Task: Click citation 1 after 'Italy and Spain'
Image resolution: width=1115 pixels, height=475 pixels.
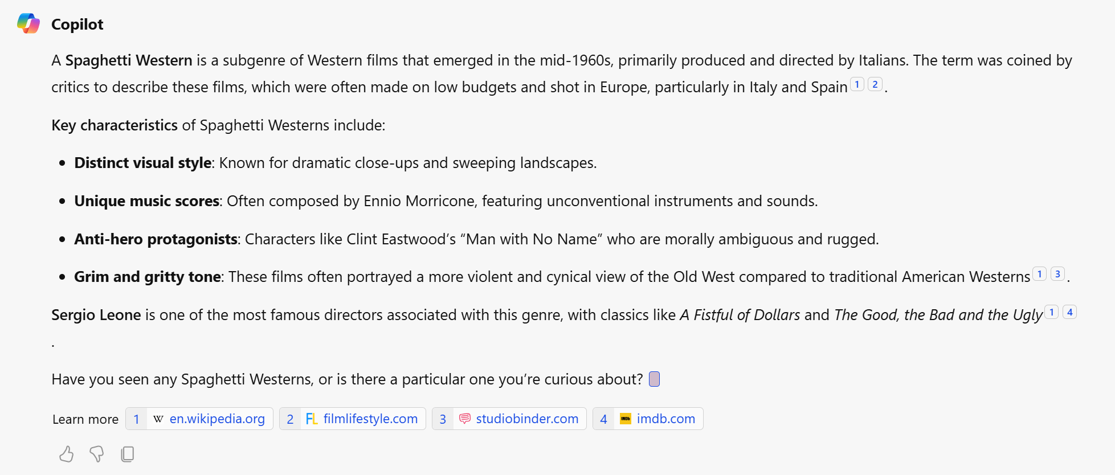Action: (x=857, y=84)
